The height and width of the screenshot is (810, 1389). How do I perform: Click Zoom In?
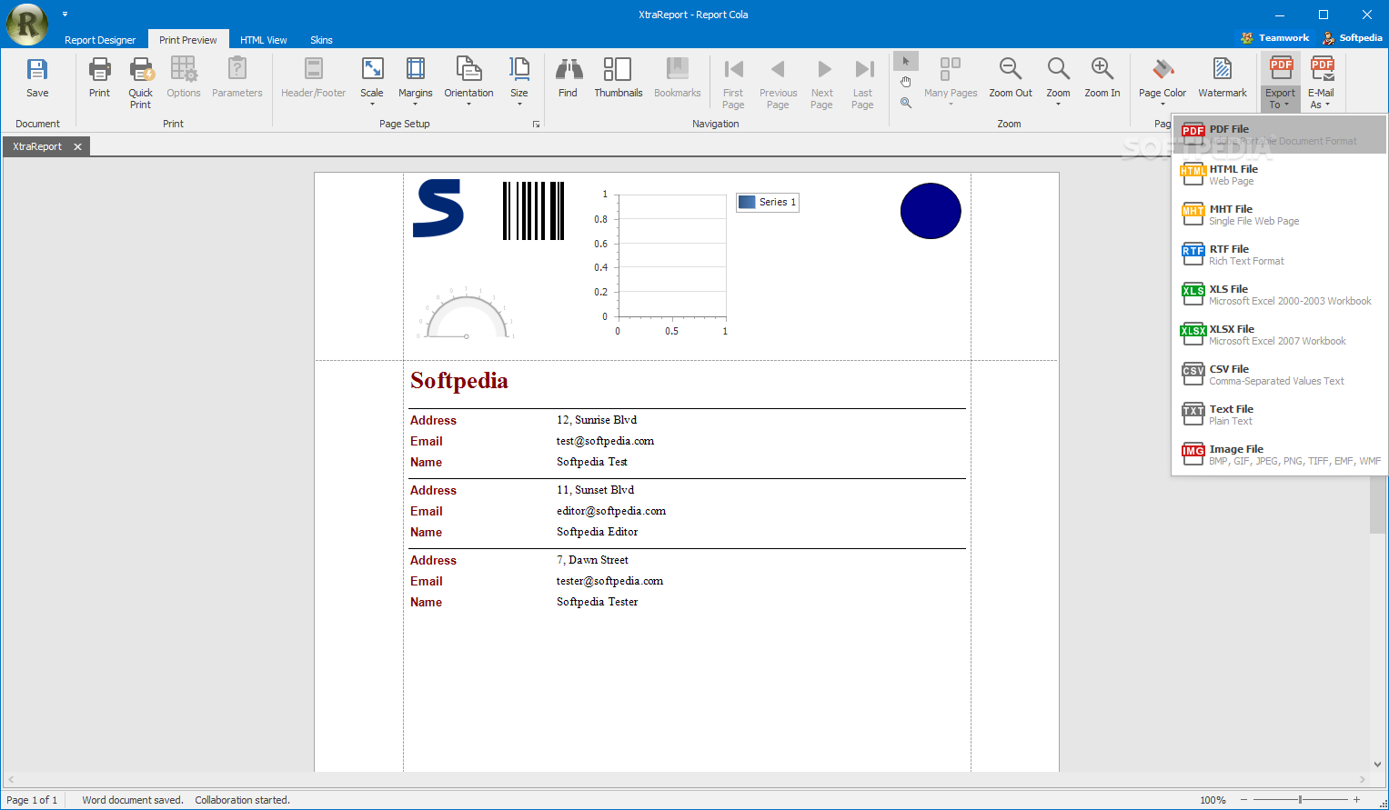tap(1102, 79)
